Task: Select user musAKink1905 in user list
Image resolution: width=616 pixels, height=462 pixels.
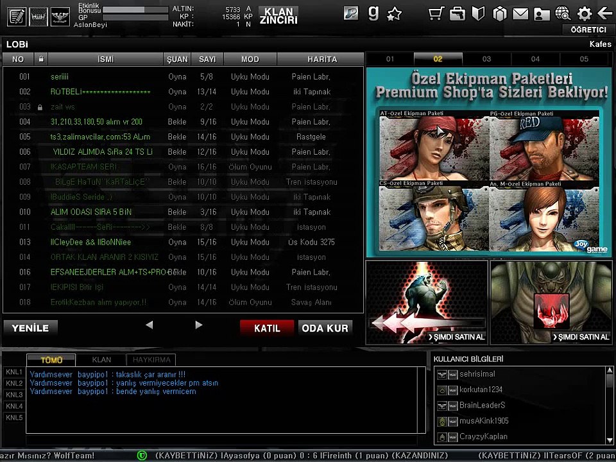Action: (x=484, y=421)
